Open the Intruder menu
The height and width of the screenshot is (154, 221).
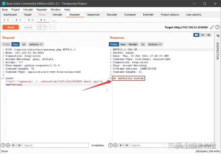pyautogui.click(x=28, y=10)
